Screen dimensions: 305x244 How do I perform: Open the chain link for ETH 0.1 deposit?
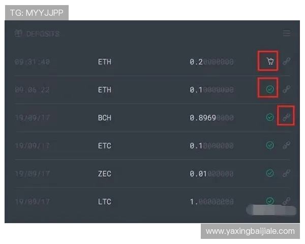287,89
